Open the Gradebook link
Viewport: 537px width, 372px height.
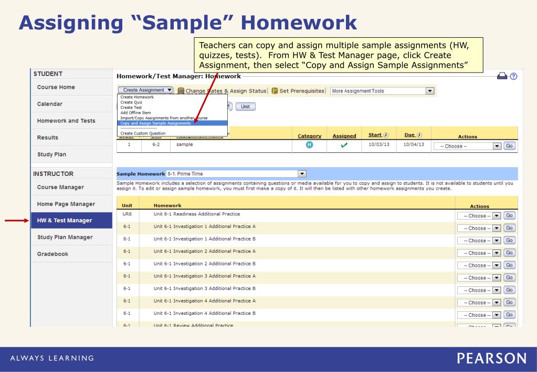pos(71,254)
